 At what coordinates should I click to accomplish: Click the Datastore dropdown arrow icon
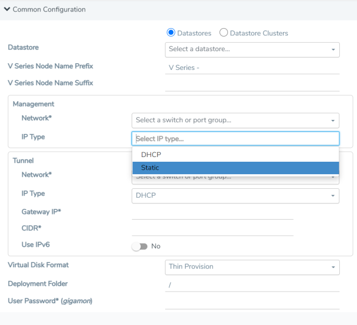click(333, 50)
